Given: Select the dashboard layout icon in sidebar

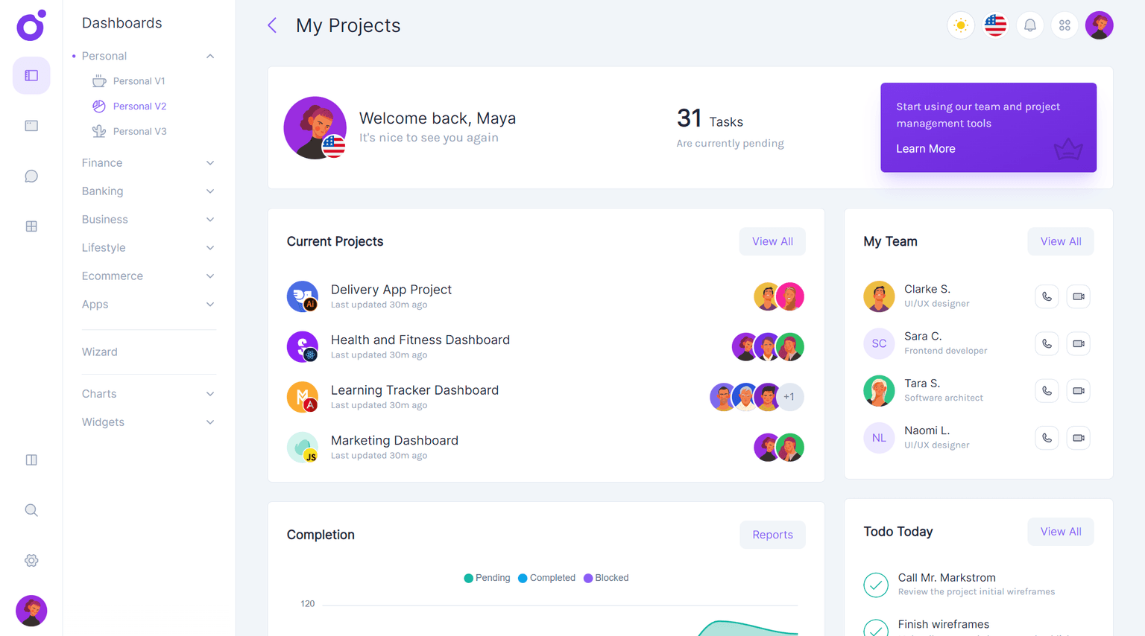Looking at the screenshot, I should pyautogui.click(x=31, y=75).
